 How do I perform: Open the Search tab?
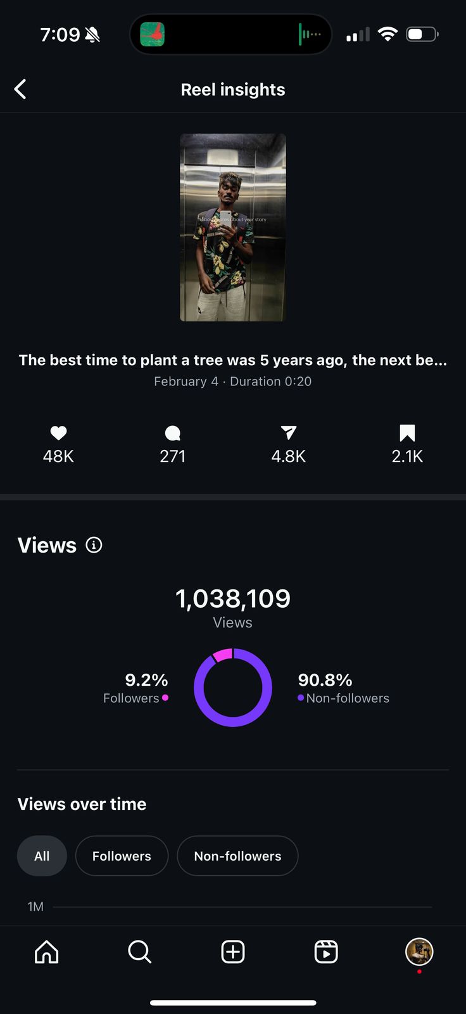pos(139,952)
